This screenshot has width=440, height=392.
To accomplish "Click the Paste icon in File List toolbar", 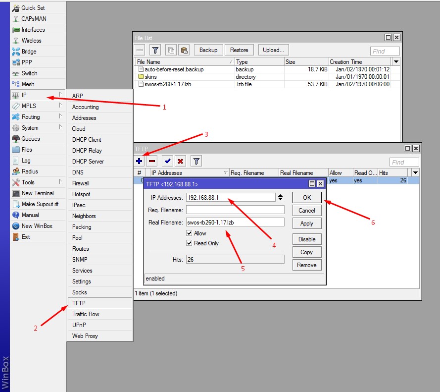I will click(184, 50).
